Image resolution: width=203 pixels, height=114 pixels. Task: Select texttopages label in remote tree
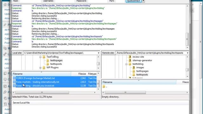coord(142,71)
